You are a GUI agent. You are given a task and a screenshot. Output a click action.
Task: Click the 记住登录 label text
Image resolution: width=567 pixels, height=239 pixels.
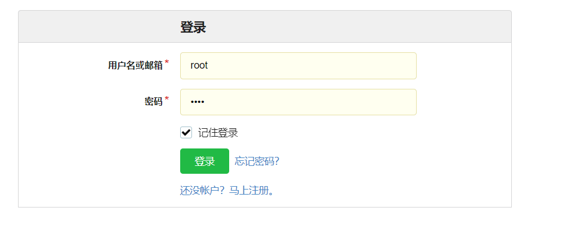click(x=218, y=133)
